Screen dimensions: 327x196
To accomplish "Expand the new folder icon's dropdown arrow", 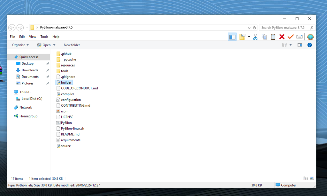I will pyautogui.click(x=249, y=37).
